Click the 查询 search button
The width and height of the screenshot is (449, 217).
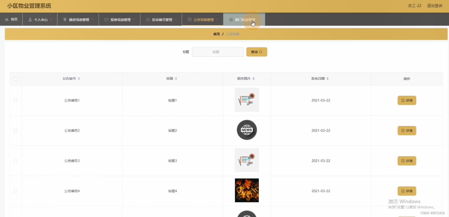[x=257, y=52]
